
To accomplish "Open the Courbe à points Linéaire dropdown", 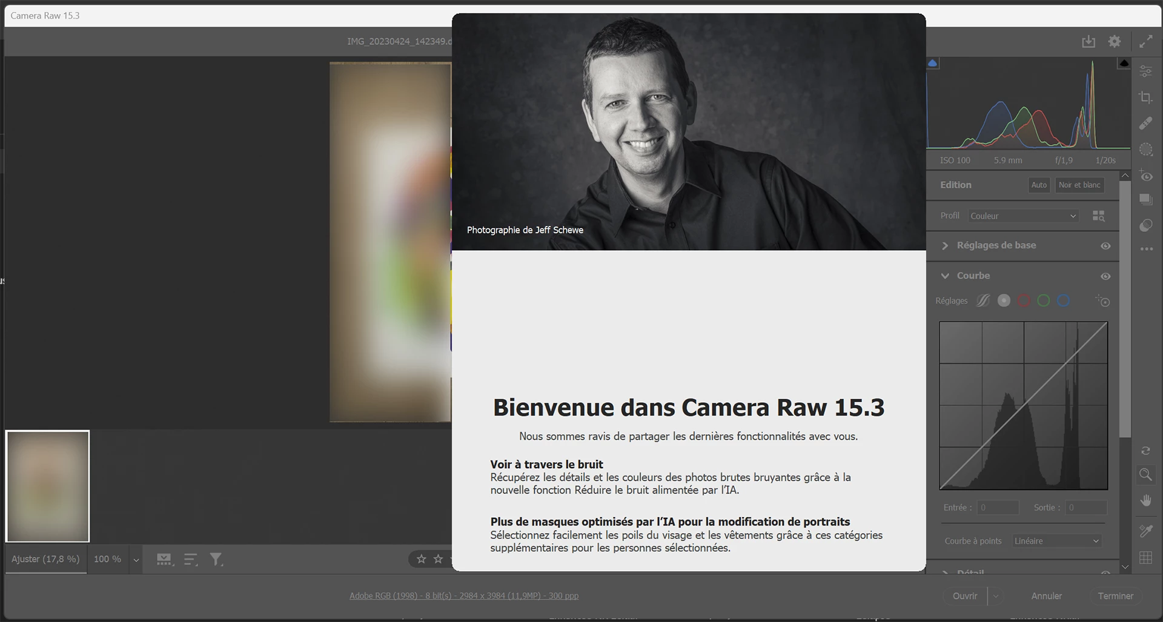I will [1056, 541].
